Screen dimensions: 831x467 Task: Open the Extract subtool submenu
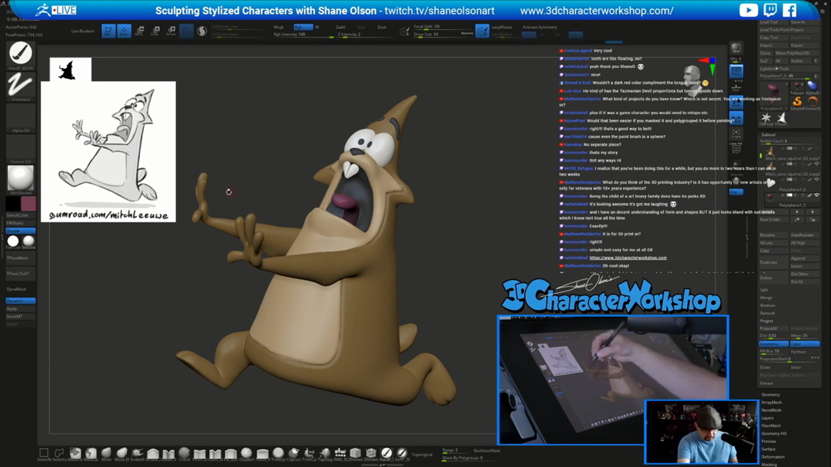(767, 383)
